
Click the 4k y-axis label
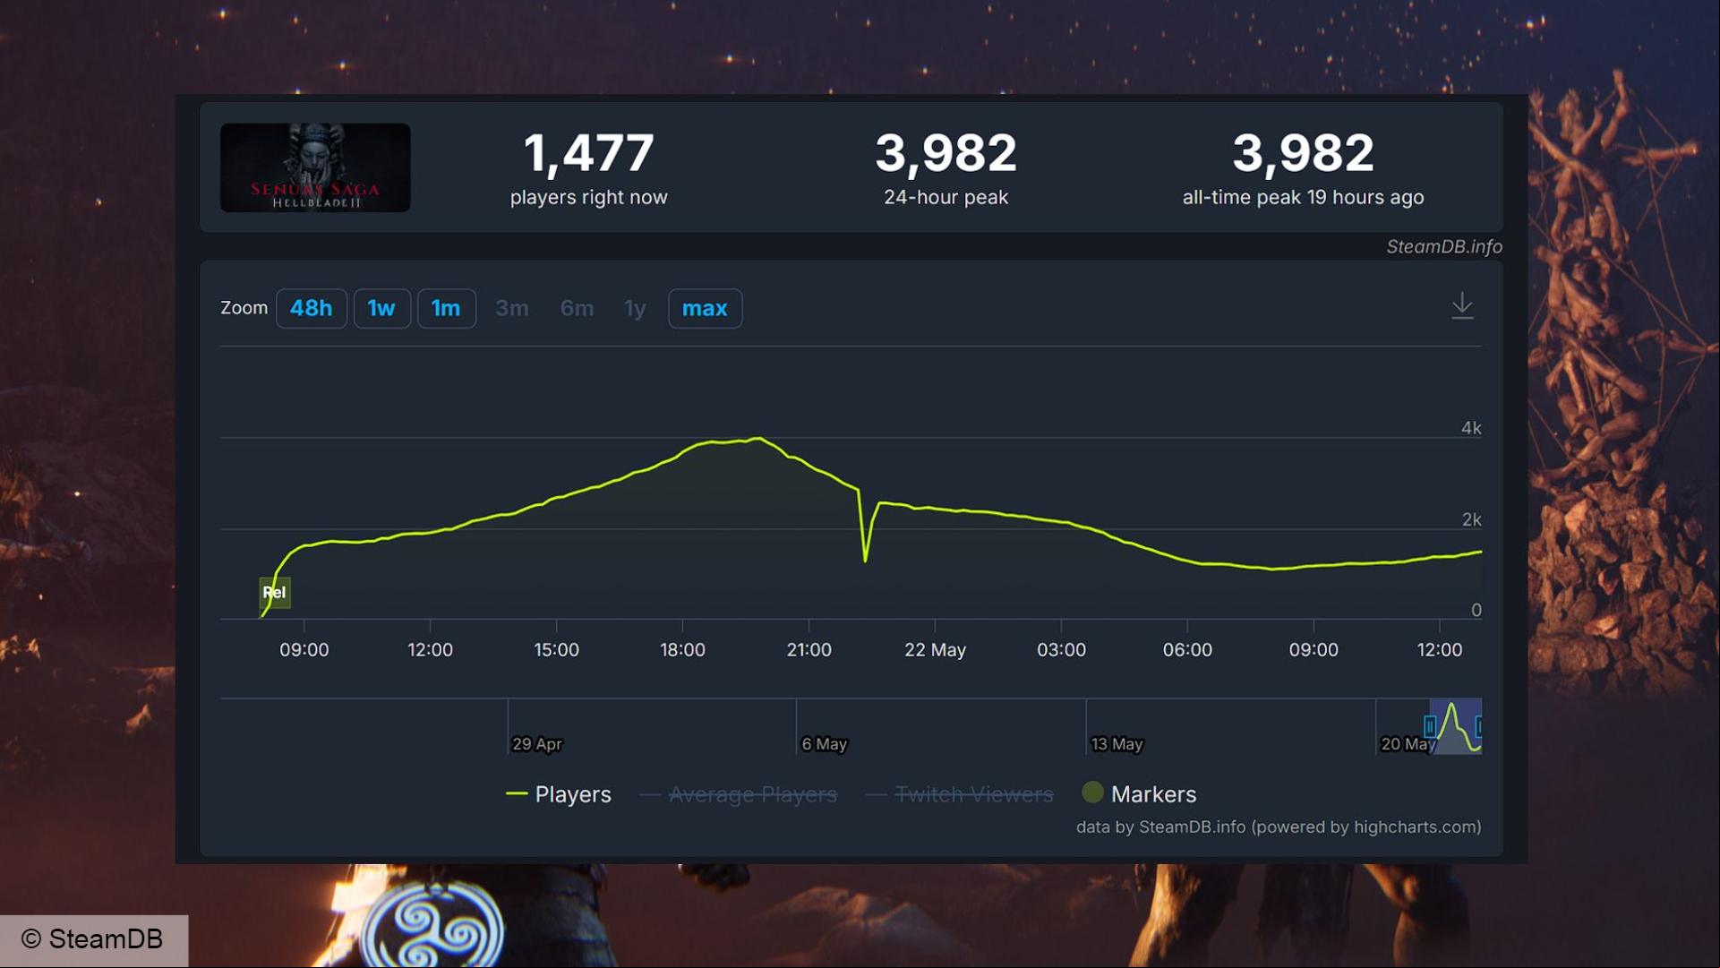1471,428
